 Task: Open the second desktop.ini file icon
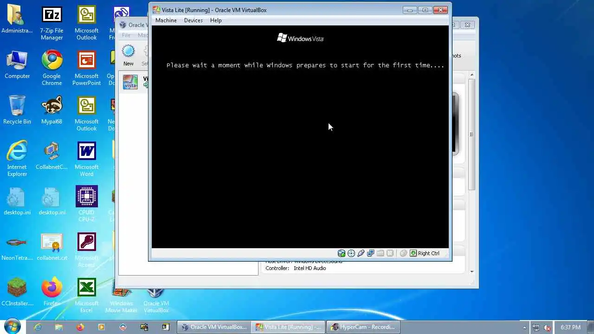52,201
